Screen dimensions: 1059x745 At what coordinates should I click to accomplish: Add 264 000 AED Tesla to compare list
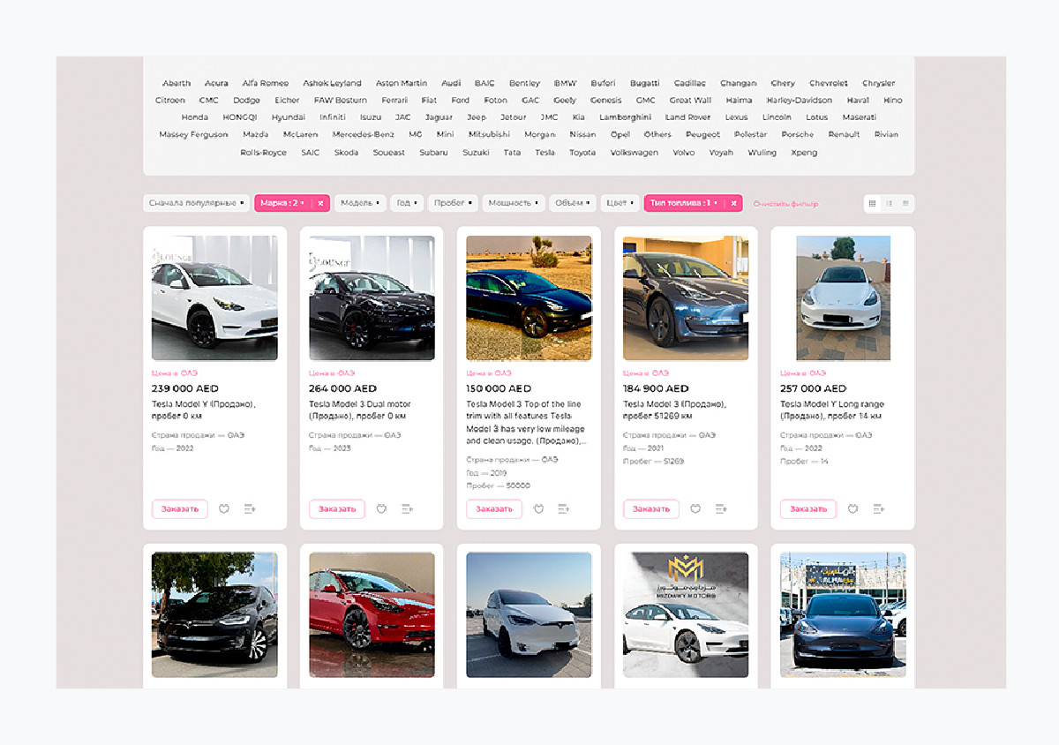(407, 509)
